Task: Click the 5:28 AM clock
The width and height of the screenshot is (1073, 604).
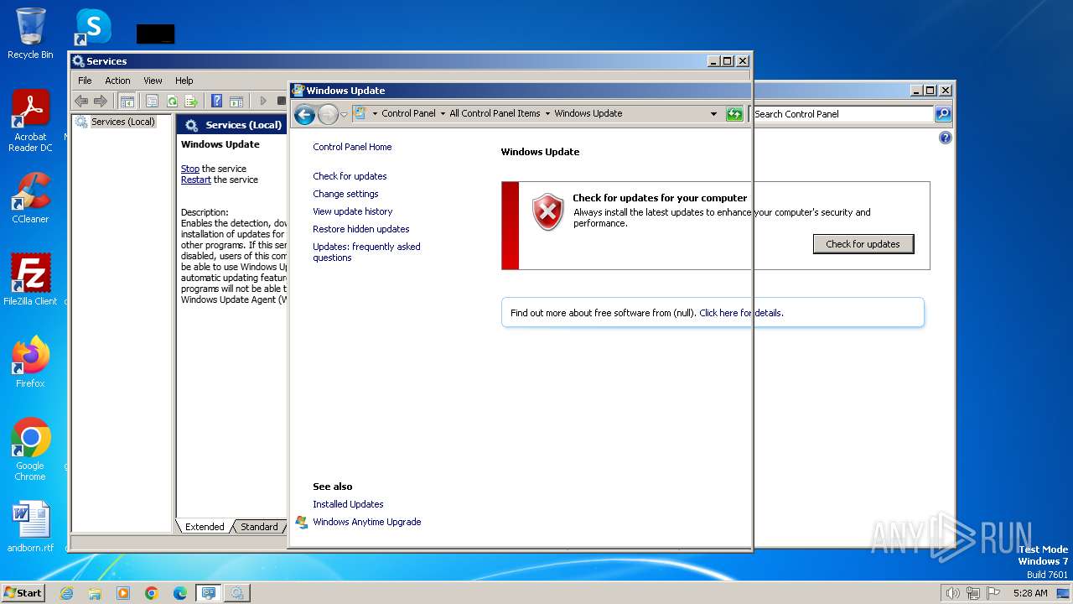Action: (x=1030, y=593)
